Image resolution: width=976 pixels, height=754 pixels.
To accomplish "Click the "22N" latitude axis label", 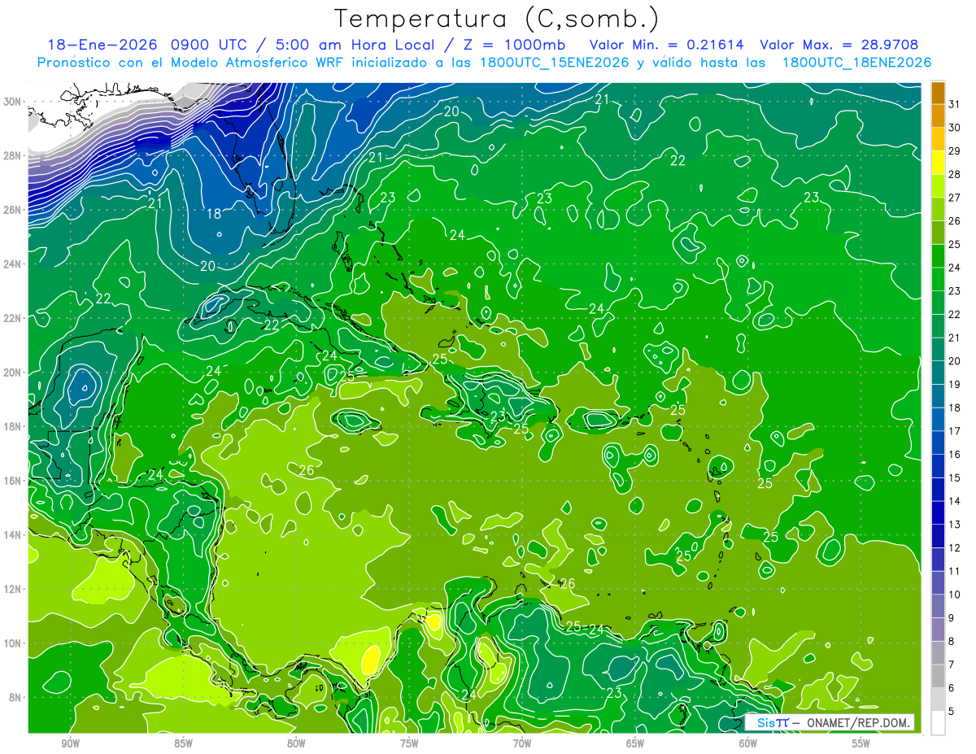I will 14,317.
